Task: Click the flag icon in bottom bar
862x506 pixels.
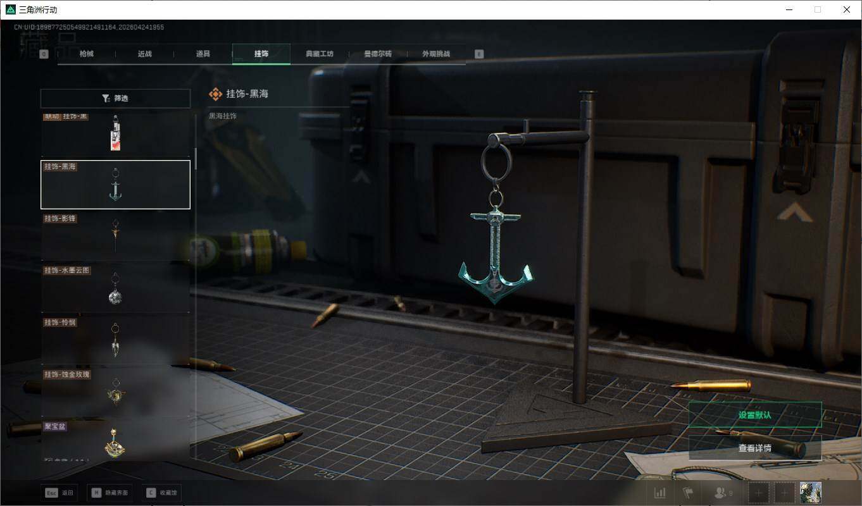Action: (687, 493)
